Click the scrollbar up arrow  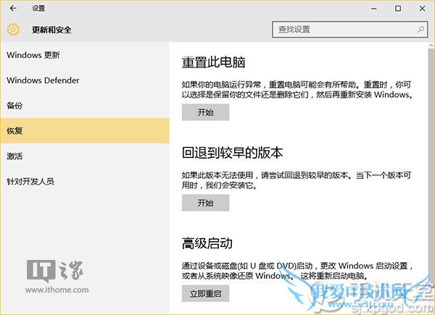[x=431, y=45]
